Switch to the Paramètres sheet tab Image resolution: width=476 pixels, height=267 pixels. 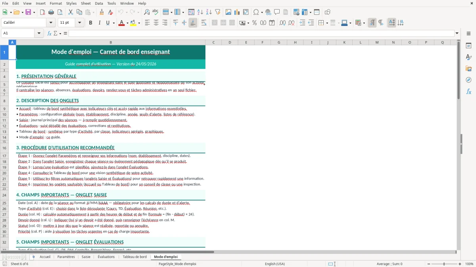[x=66, y=257]
